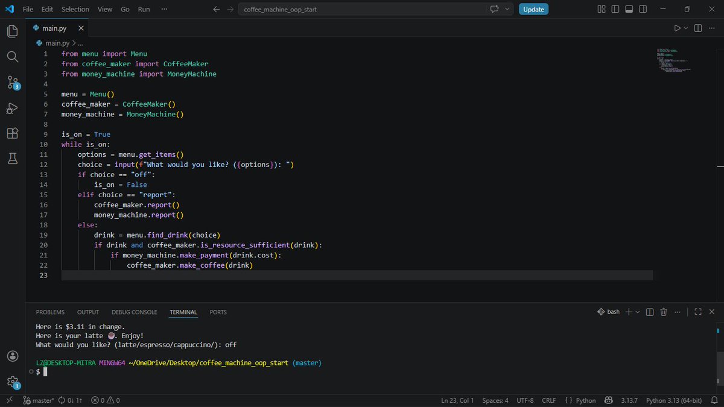Expand the main.py breadcrumb chevron

(x=74, y=43)
